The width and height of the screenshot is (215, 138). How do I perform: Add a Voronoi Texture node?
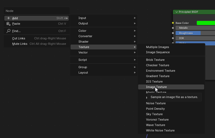pyautogui.click(x=157, y=120)
